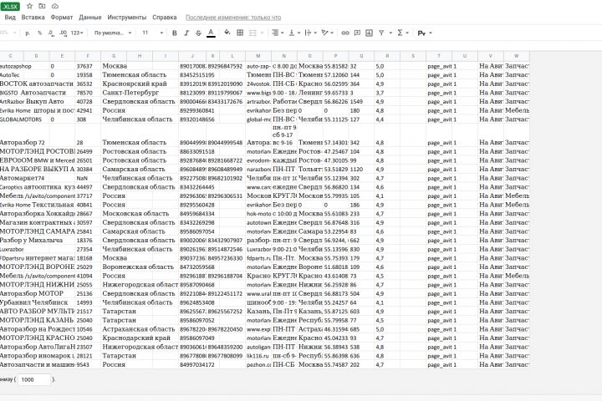Format cell as ruble currency
Viewport: 602px width, 401px height.
pyautogui.click(x=28, y=33)
